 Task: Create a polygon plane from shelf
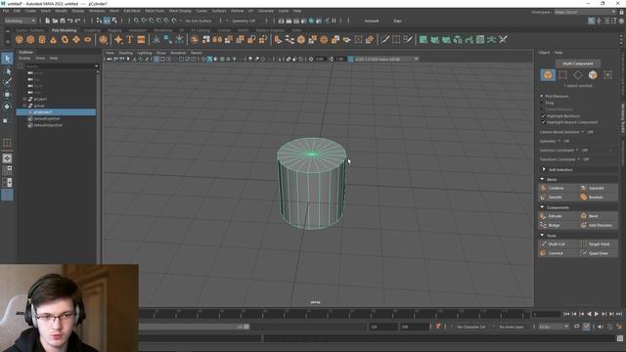tap(76, 39)
